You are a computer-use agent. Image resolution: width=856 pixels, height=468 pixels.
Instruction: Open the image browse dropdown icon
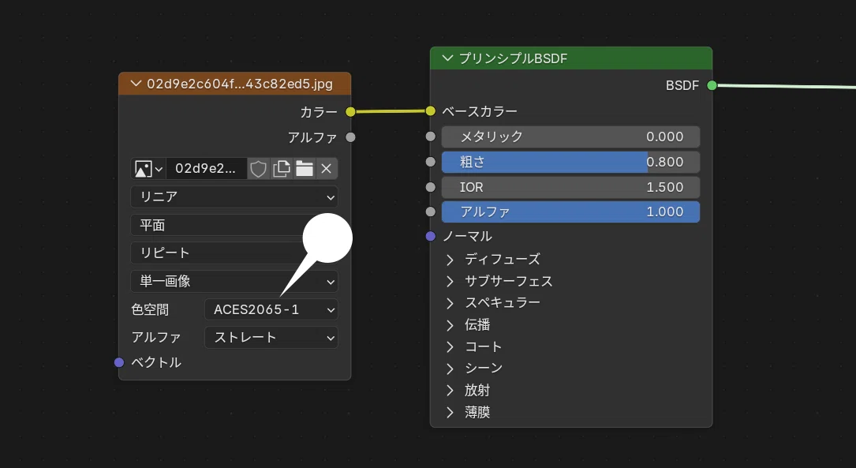pyautogui.click(x=148, y=169)
